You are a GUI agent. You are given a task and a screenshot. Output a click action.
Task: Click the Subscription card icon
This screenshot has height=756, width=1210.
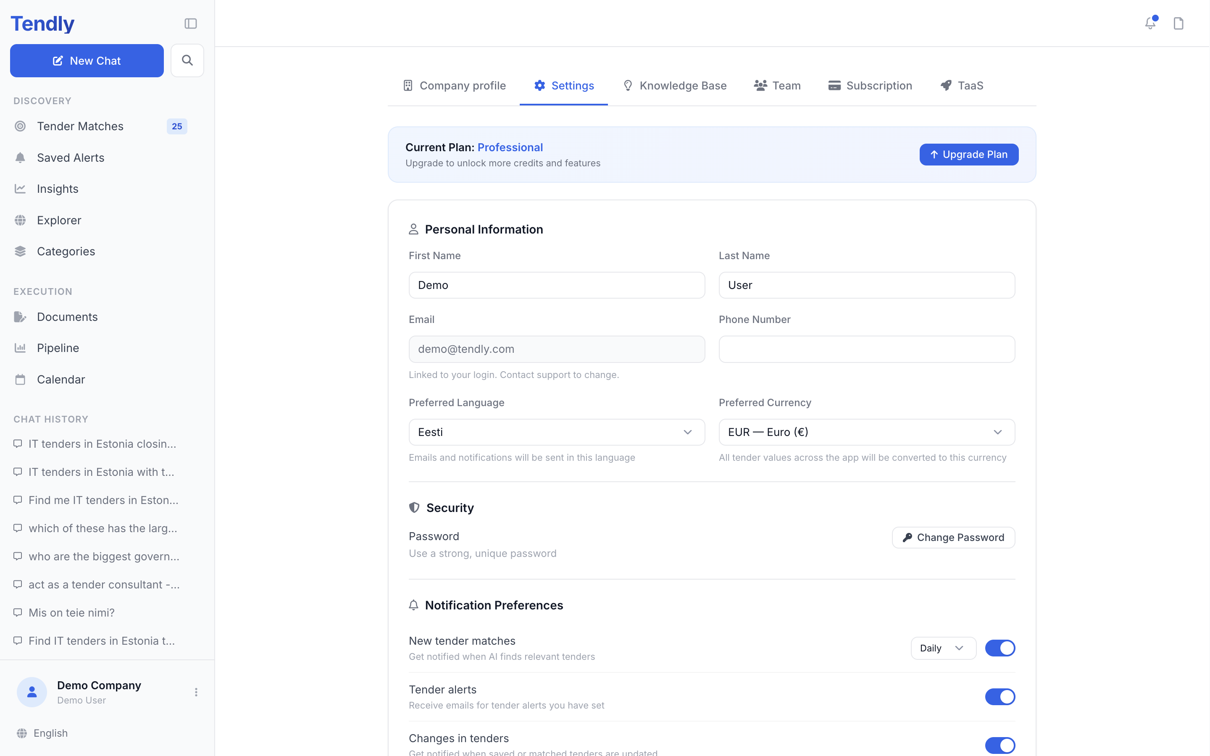coord(834,86)
